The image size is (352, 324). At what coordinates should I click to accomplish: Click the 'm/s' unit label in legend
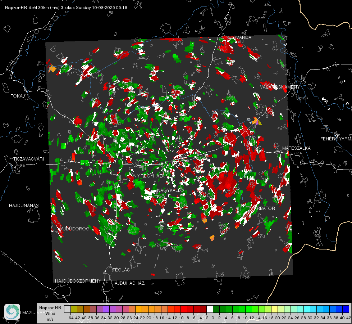[50, 319]
